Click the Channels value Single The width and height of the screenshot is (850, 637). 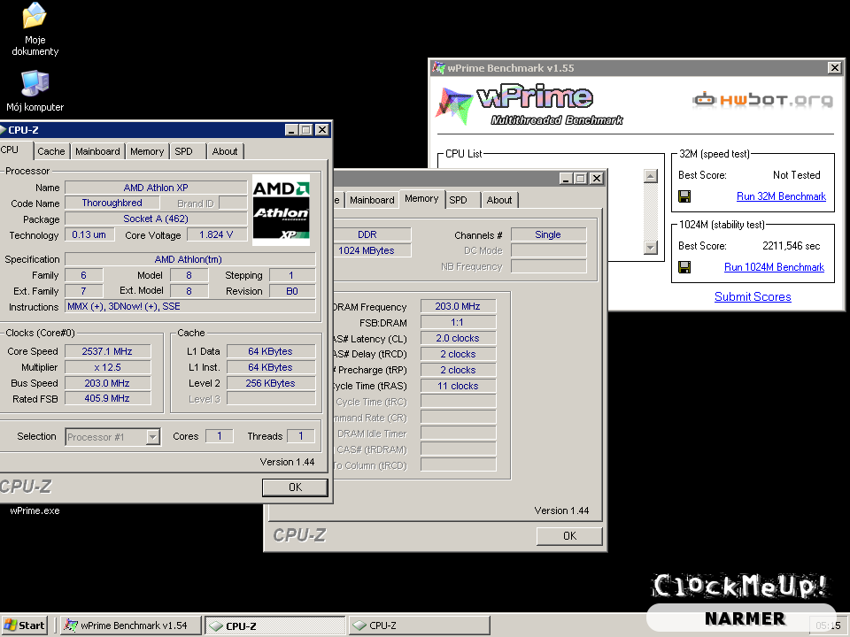click(x=548, y=234)
